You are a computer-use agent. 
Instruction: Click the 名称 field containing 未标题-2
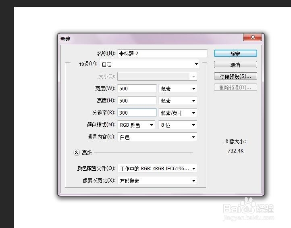162,54
